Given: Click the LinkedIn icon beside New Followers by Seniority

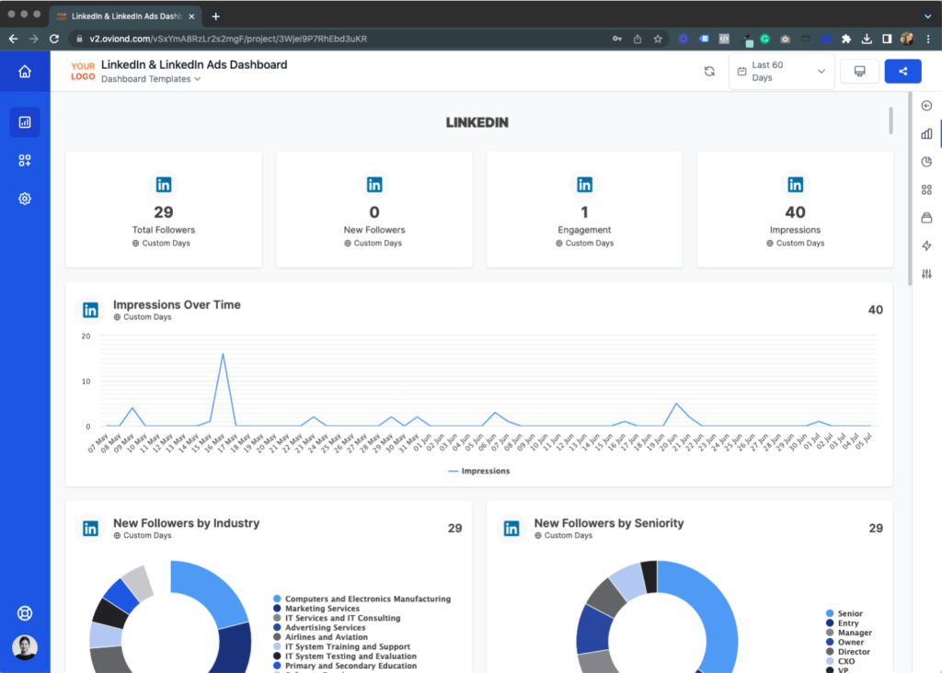Looking at the screenshot, I should click(511, 529).
